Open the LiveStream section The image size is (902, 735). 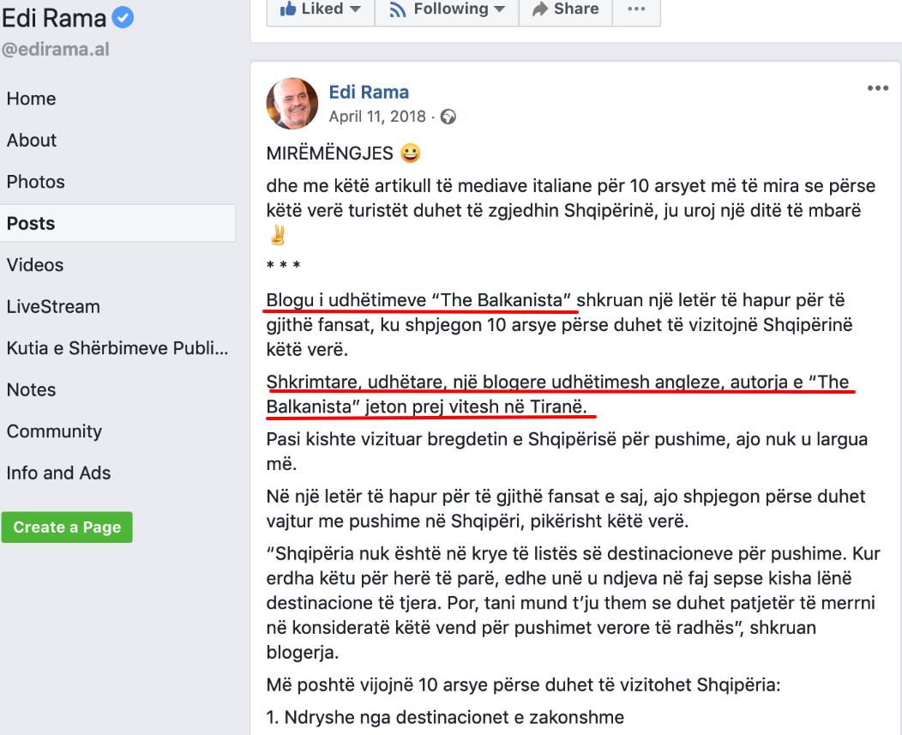(x=53, y=306)
